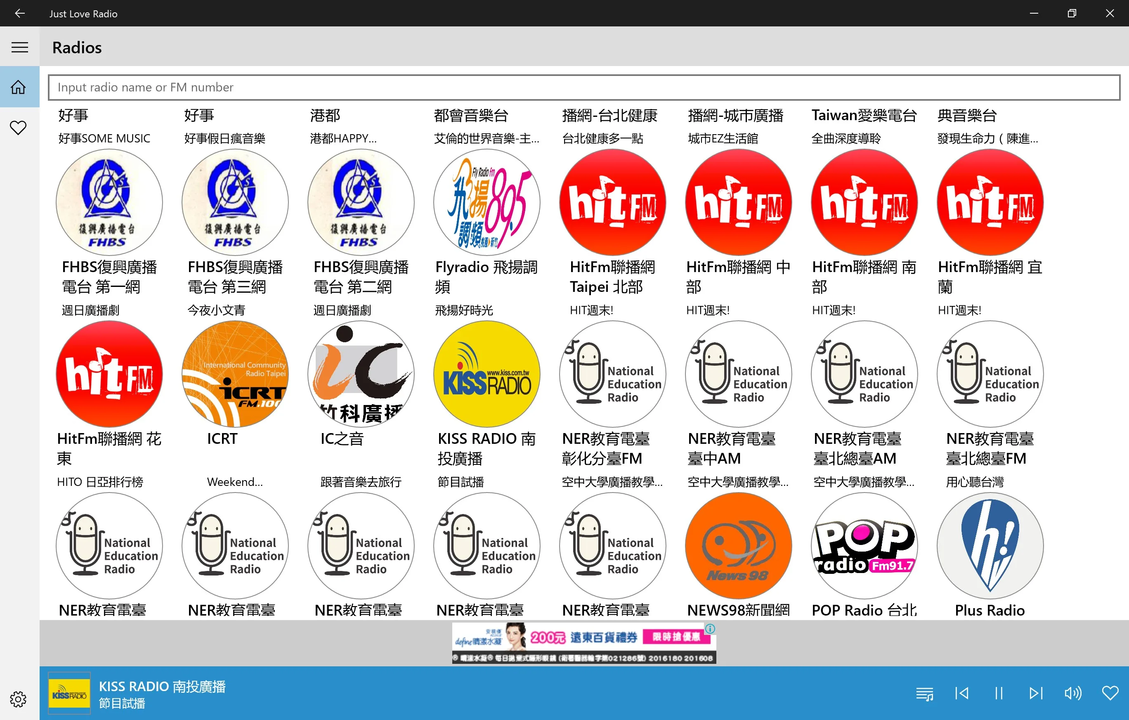Click HITO 日亞排行榜 program label

100,482
